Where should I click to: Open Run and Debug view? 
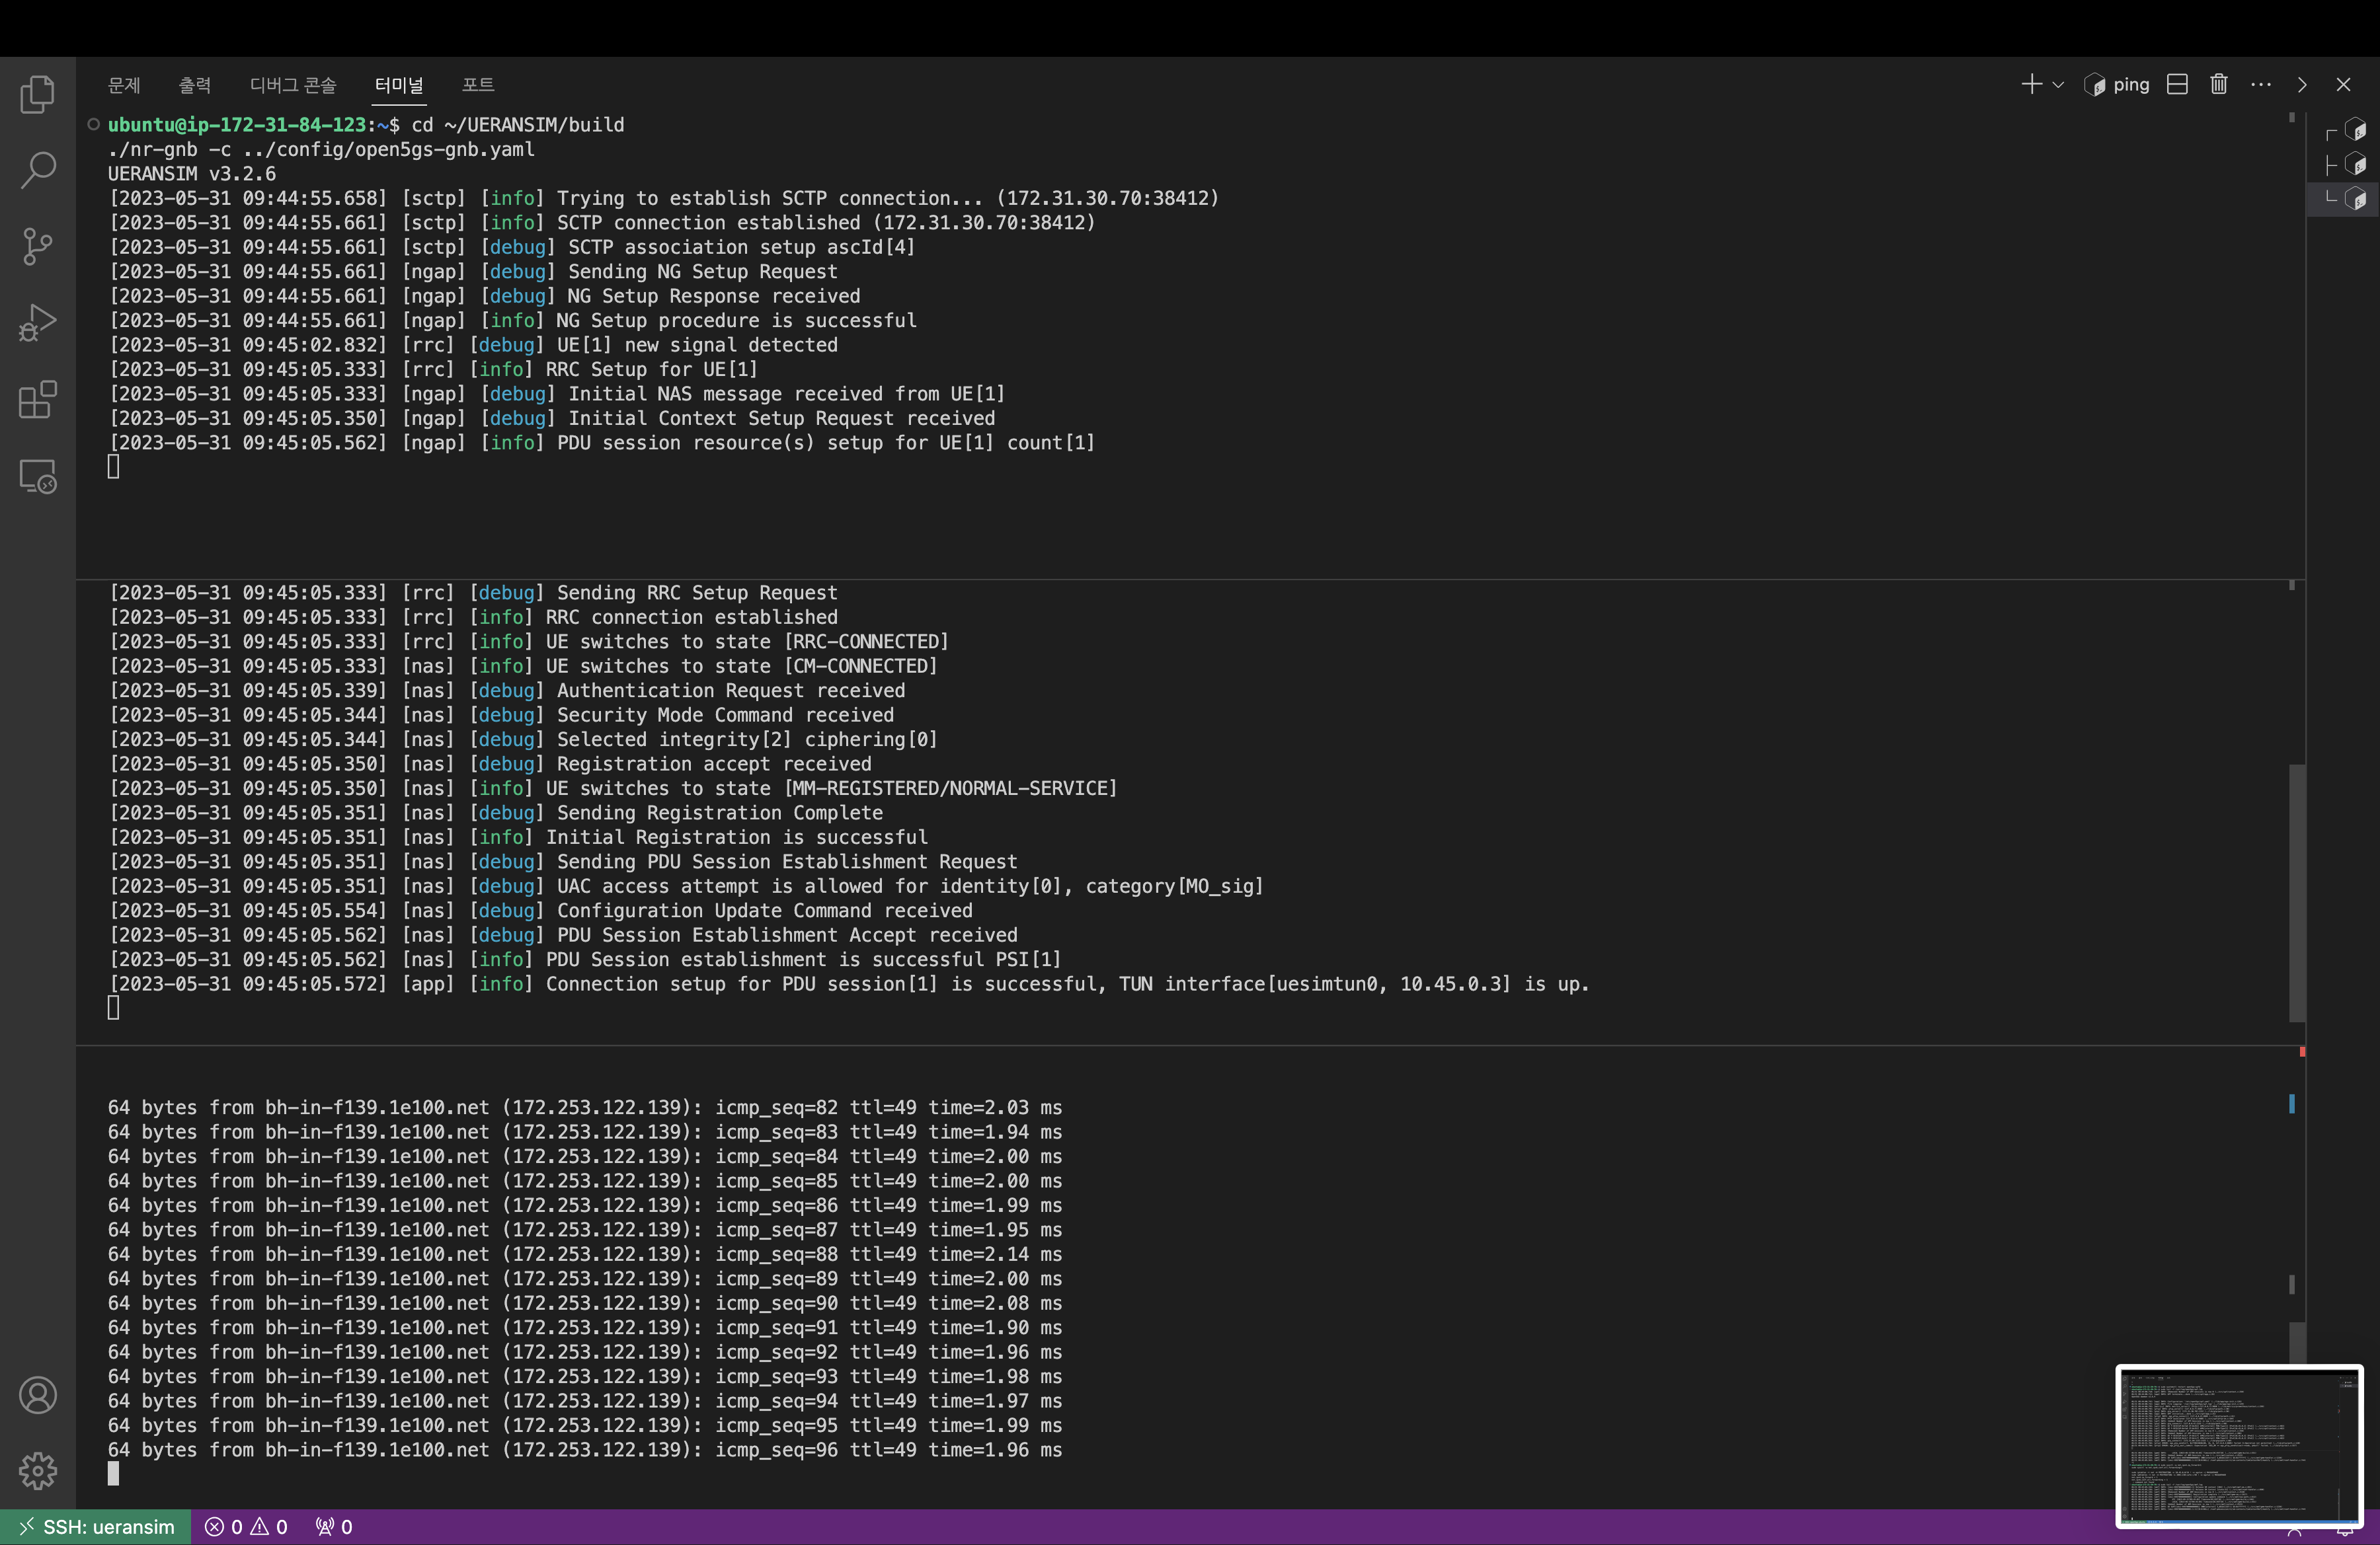[x=37, y=322]
